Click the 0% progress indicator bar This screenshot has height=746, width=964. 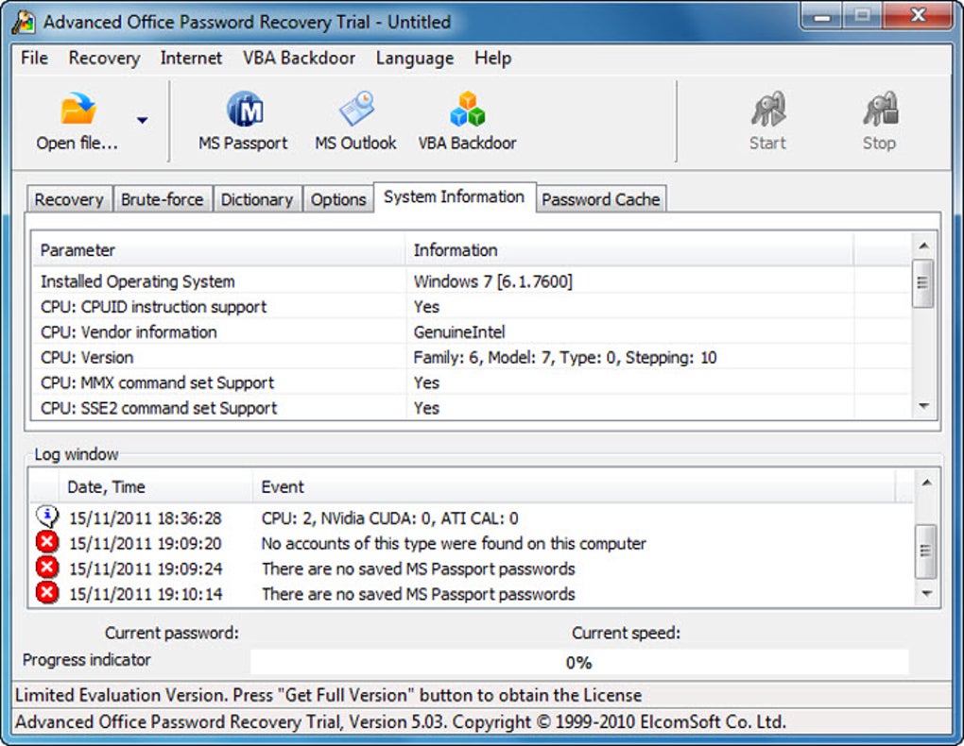tap(579, 662)
